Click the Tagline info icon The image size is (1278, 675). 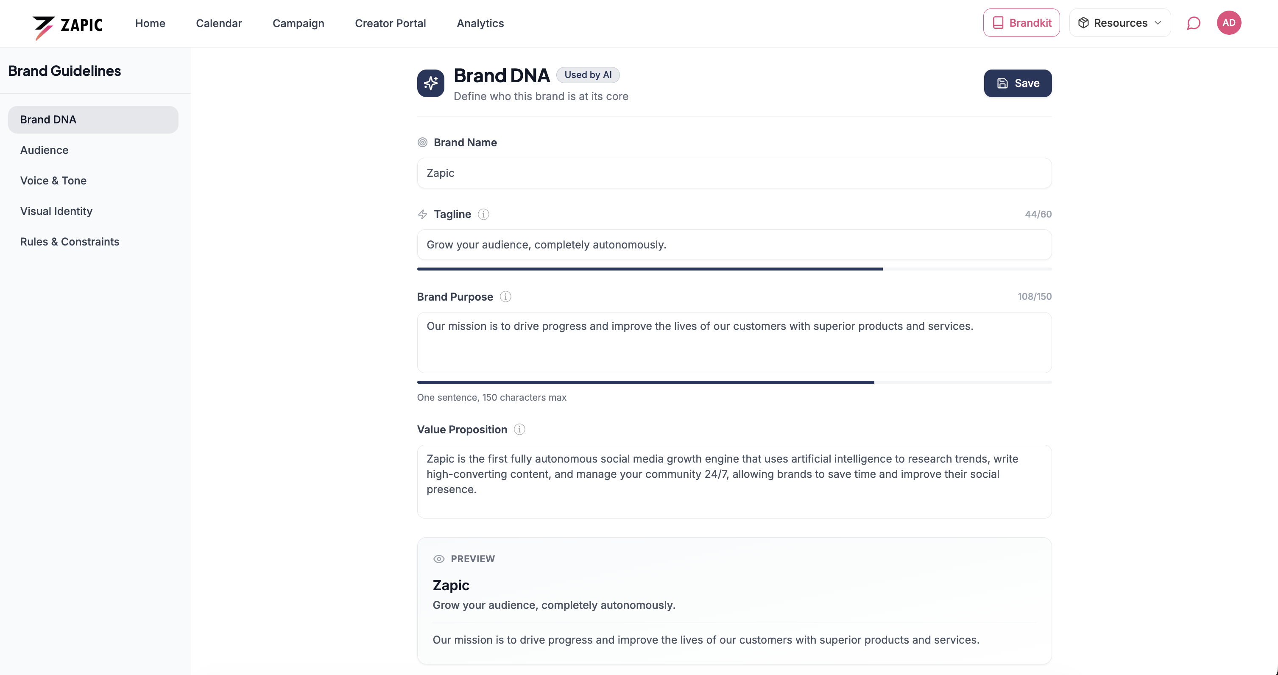click(483, 214)
